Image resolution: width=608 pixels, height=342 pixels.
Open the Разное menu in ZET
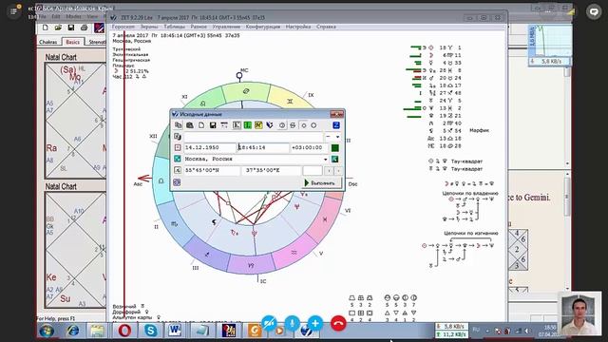click(199, 27)
